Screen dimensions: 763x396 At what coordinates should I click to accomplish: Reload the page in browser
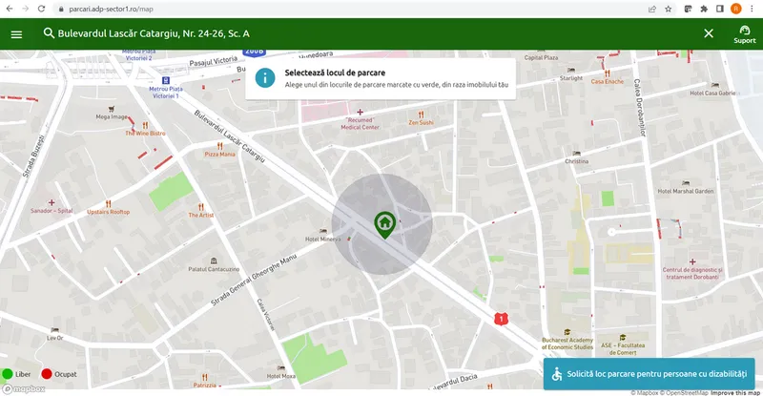[41, 9]
